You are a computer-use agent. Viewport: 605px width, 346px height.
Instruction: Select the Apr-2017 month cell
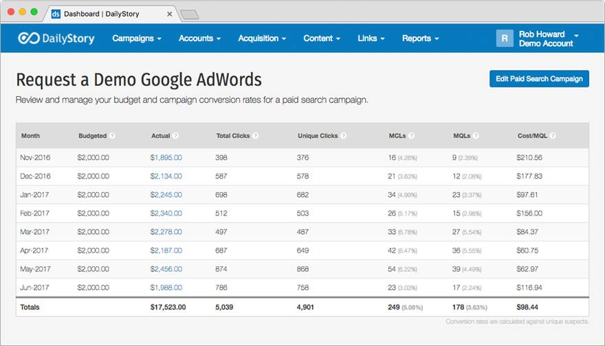[34, 251]
